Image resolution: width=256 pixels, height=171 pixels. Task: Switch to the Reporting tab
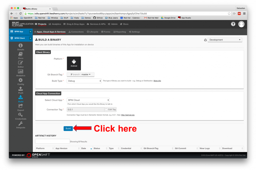pos(120,32)
